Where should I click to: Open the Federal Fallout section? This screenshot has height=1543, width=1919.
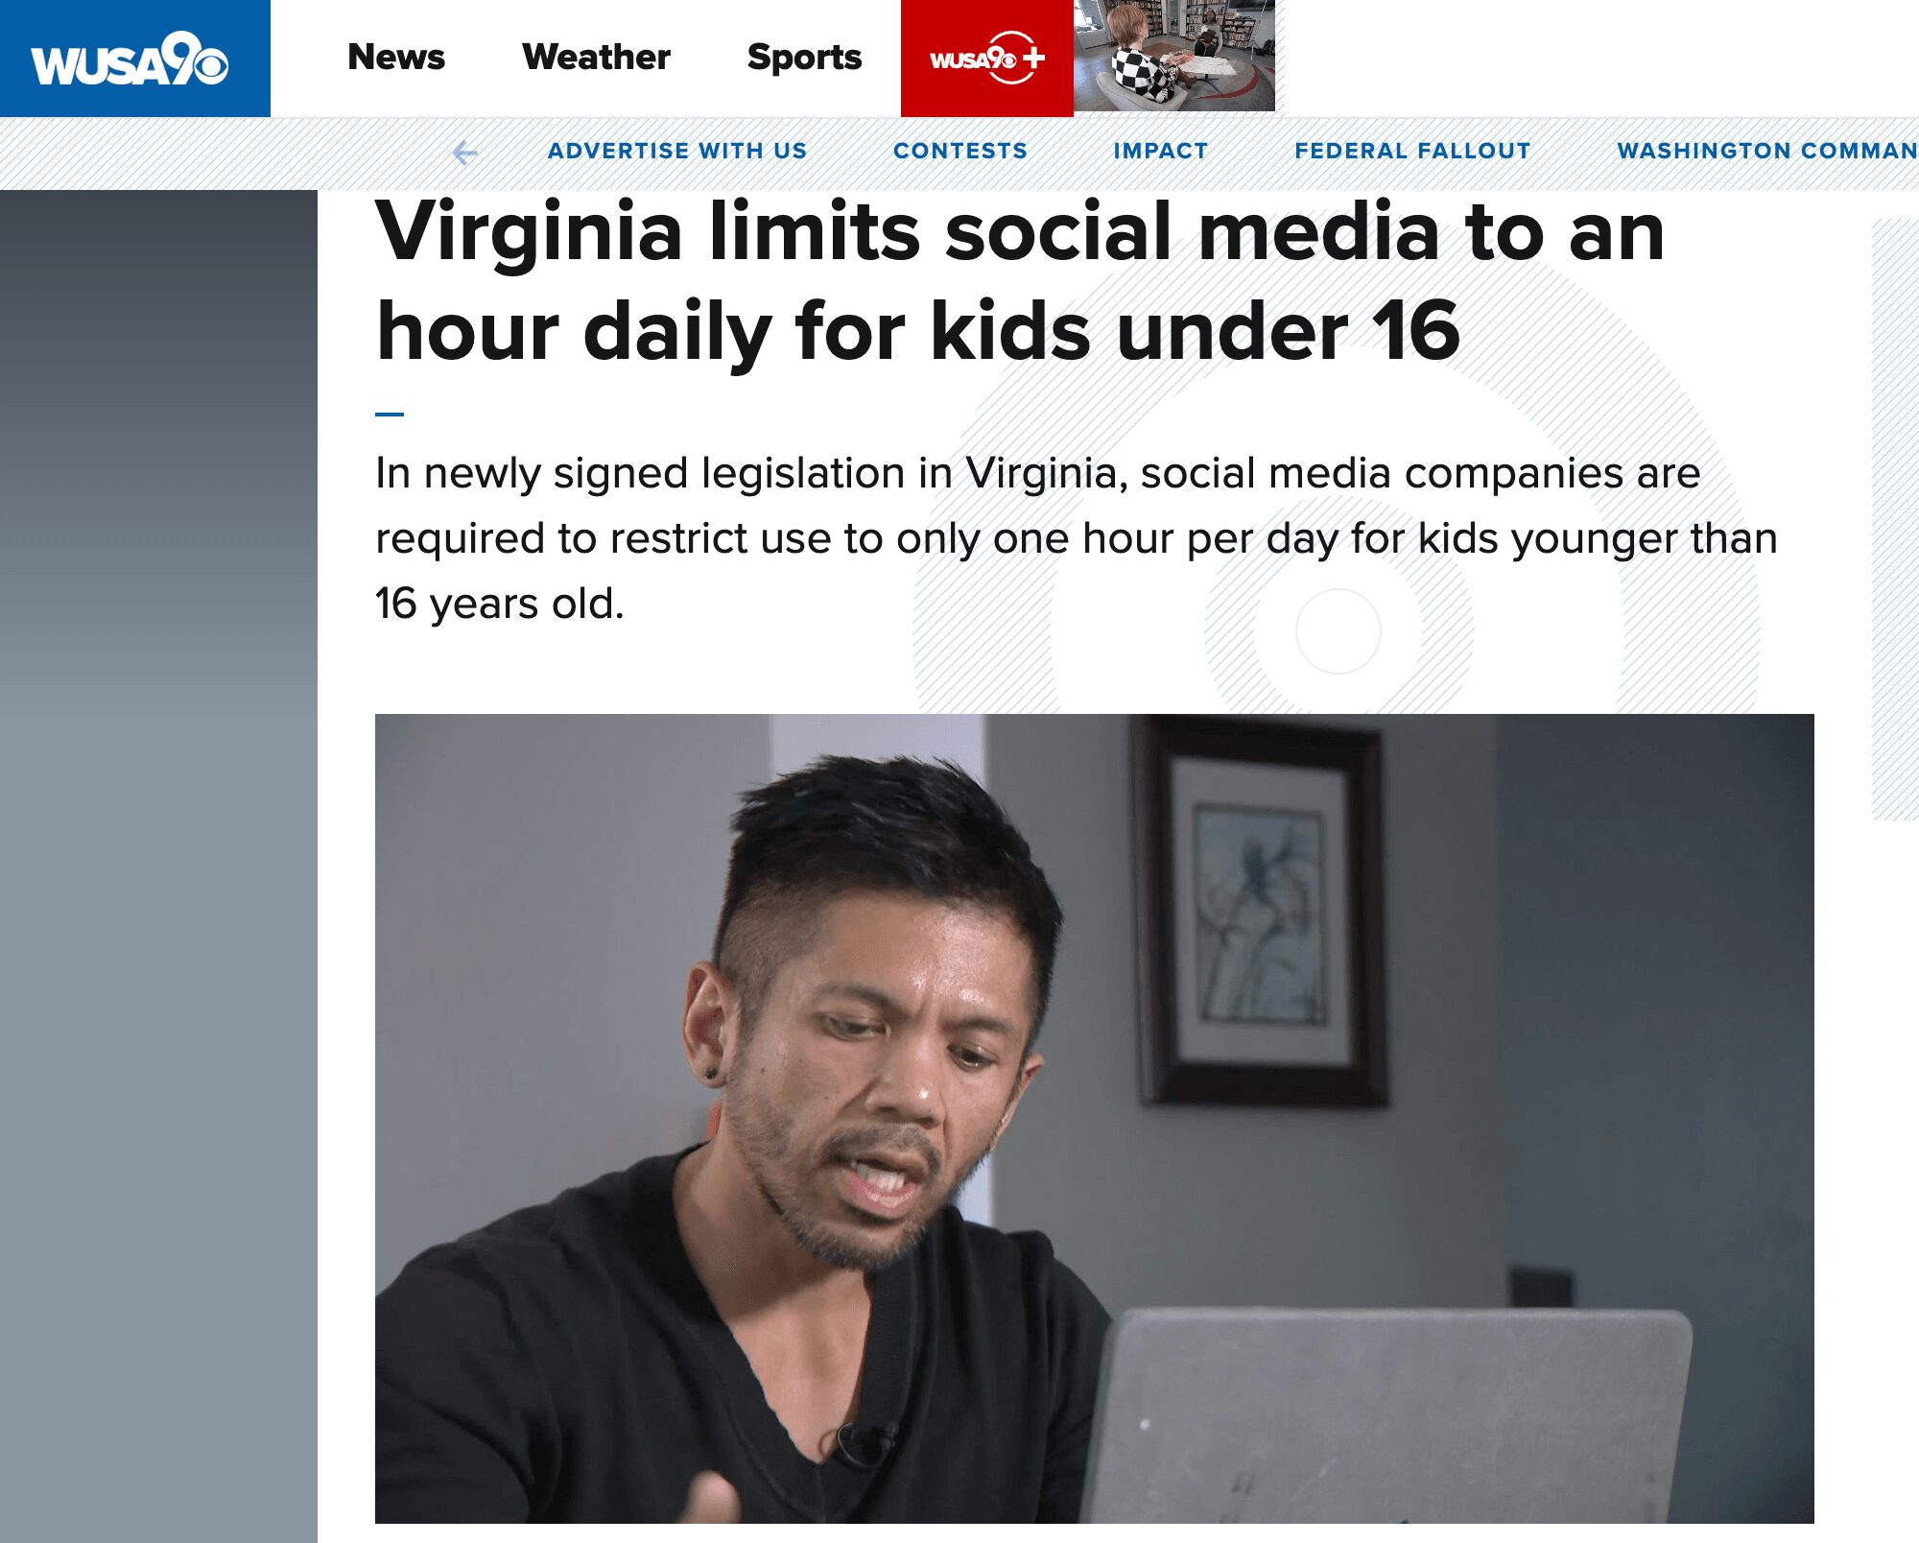[x=1412, y=151]
